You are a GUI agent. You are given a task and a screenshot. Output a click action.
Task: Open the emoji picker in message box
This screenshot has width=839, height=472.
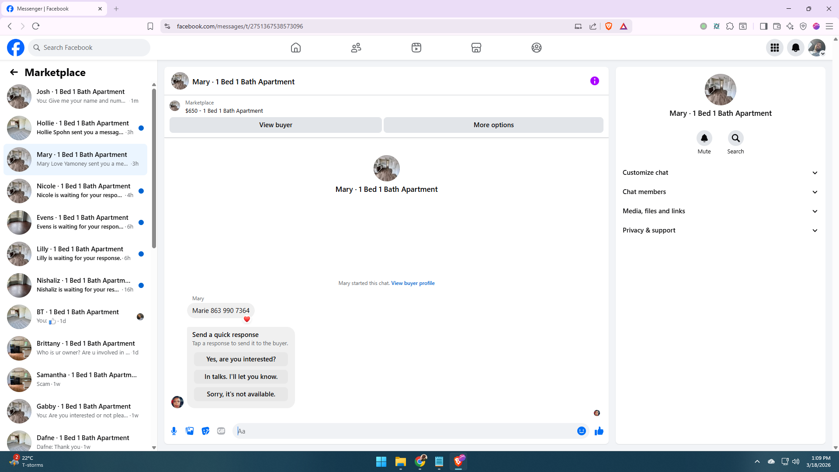581,431
